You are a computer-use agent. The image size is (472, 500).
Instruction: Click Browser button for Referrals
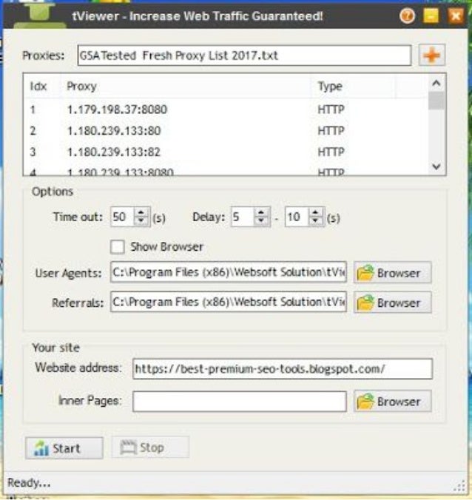[x=393, y=303]
